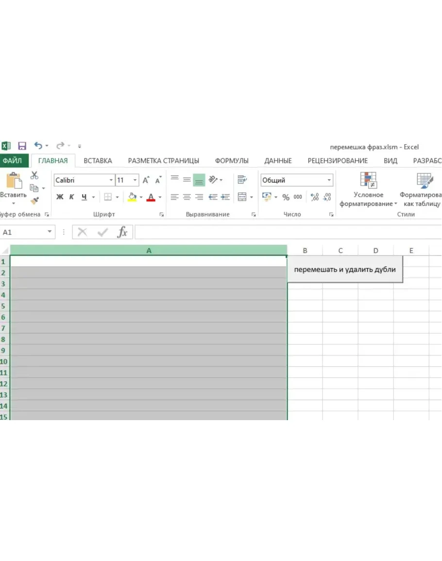This screenshot has height=561, width=442.
Task: Decrease font size with the smaller A
Action: [x=158, y=180]
